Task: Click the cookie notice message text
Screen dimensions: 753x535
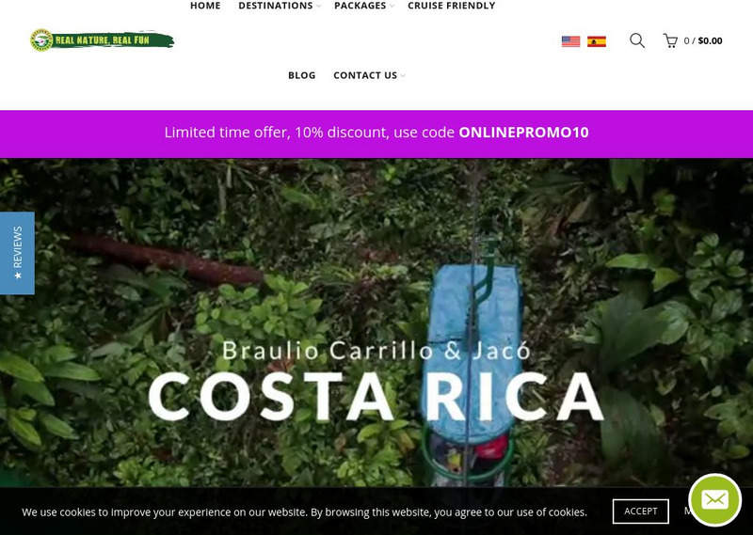Action: click(304, 512)
